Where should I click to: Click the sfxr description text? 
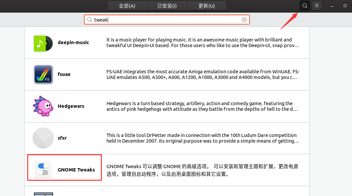202,138
